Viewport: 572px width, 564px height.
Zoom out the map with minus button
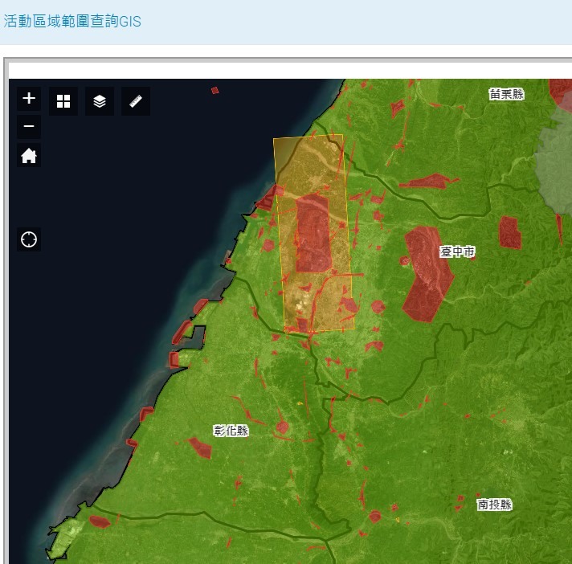pos(29,127)
